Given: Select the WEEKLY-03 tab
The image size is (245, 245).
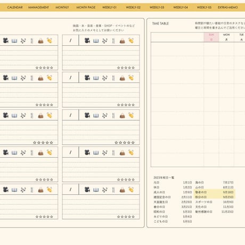Looking at the screenshot, I should pos(157,7).
